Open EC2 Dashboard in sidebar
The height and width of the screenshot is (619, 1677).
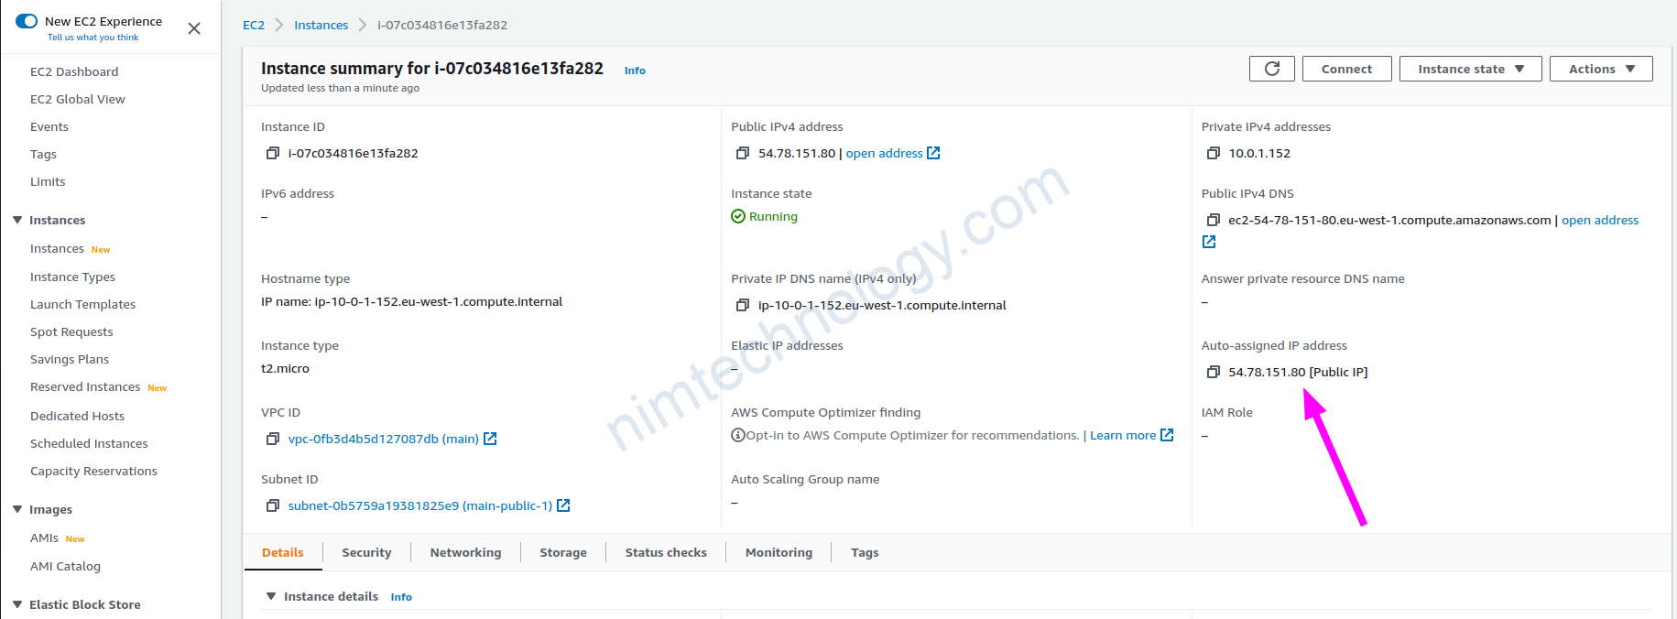point(74,71)
